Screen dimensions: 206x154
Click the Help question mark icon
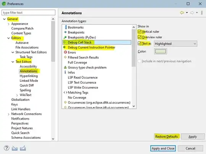click(6, 148)
